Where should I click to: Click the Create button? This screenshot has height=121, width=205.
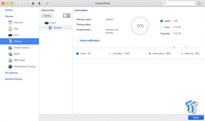pos(47,16)
